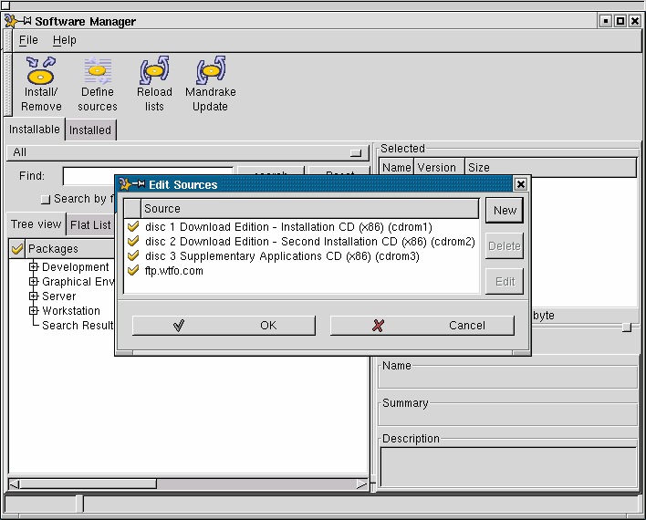Switch to the Installable tab
The width and height of the screenshot is (646, 520).
click(35, 130)
